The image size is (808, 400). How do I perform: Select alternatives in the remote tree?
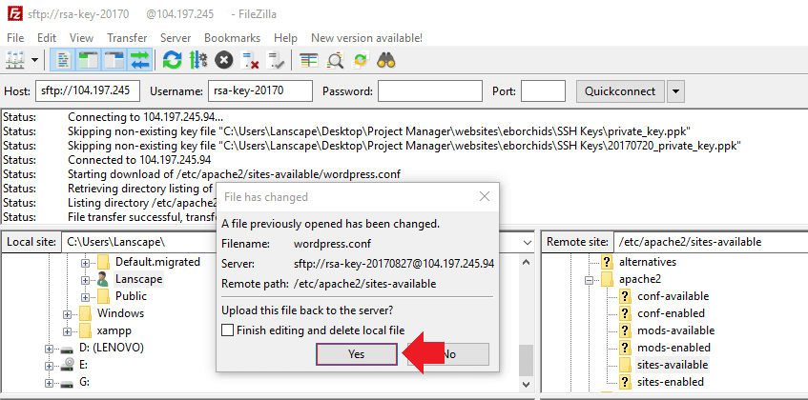(x=647, y=262)
